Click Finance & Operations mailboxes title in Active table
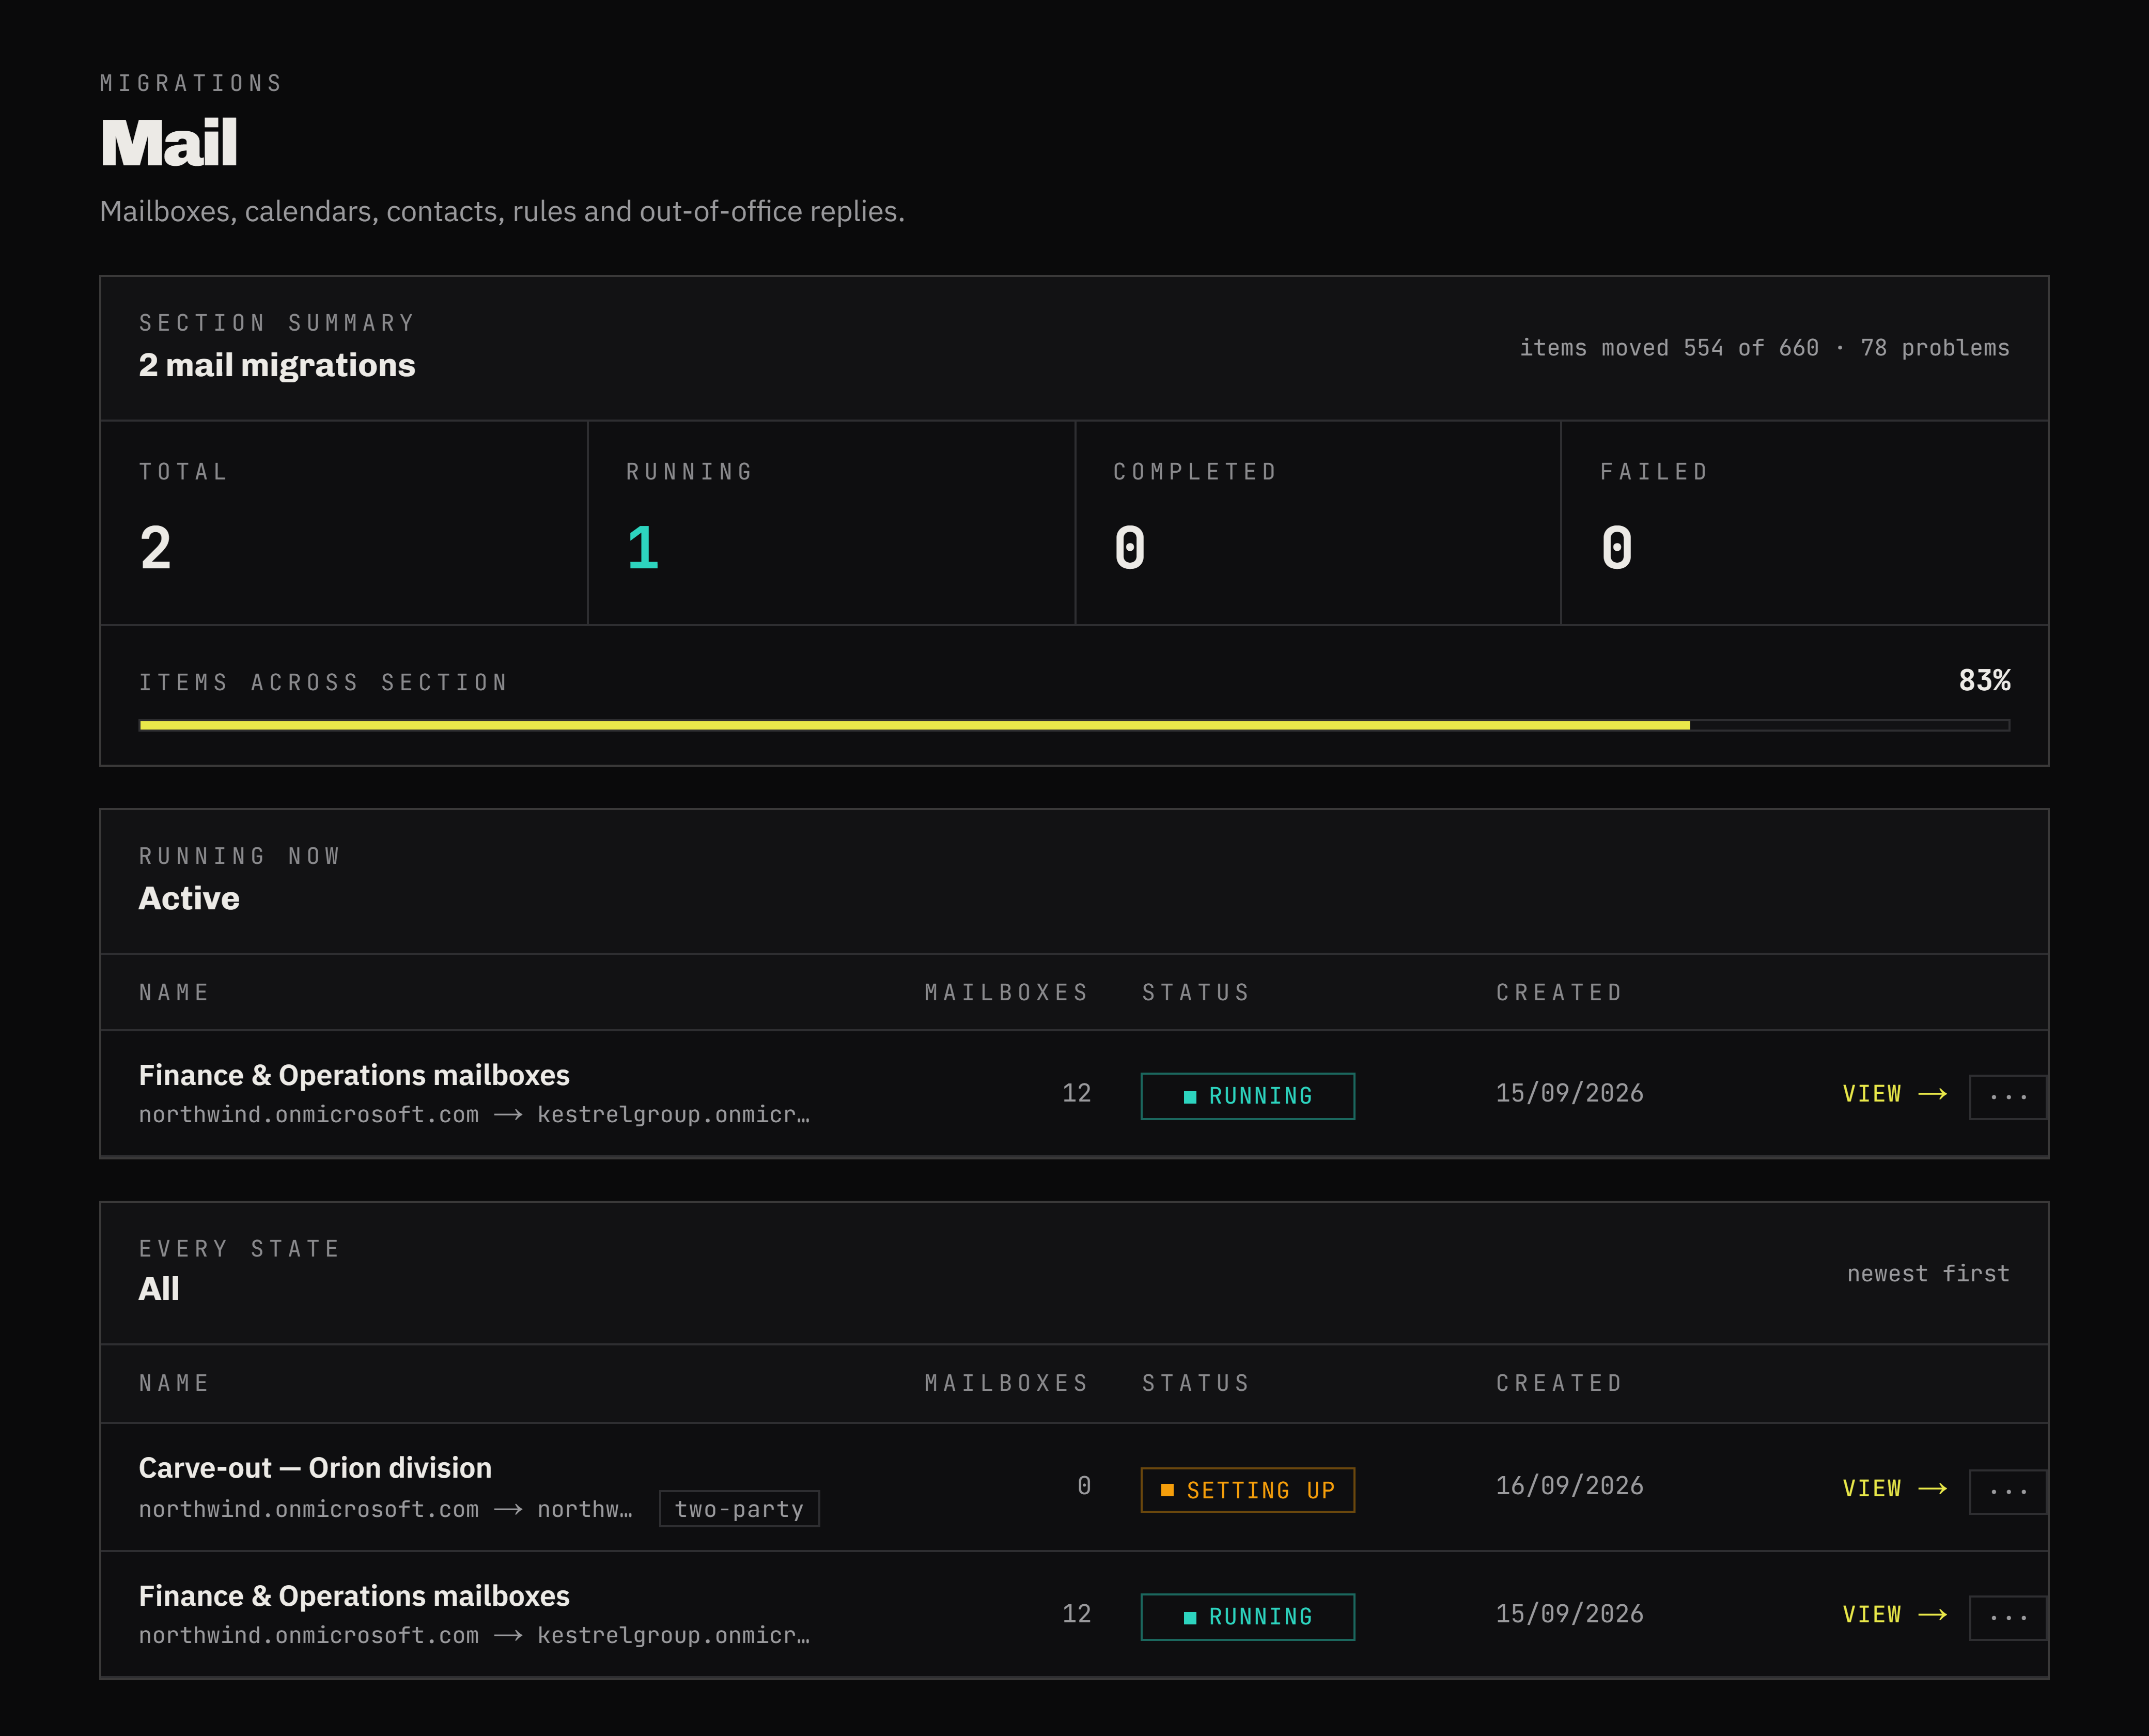 354,1075
